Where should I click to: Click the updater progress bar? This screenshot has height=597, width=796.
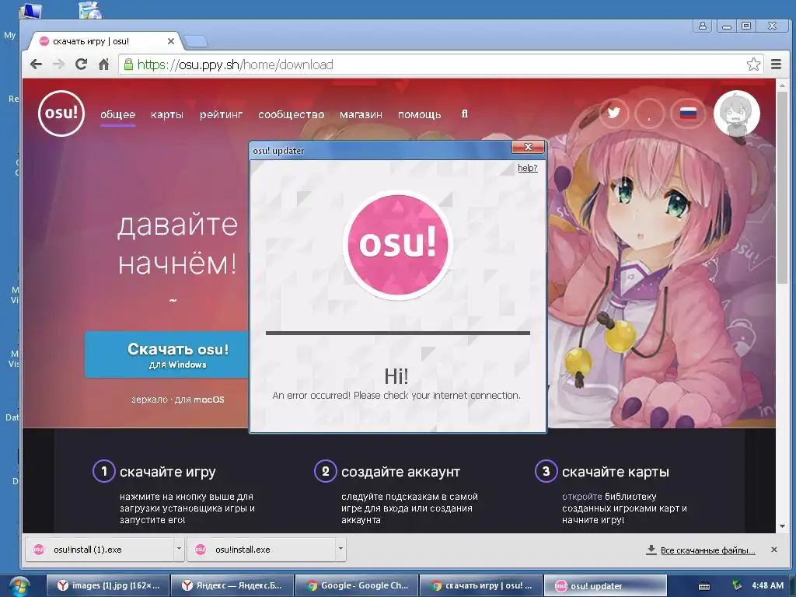click(398, 333)
